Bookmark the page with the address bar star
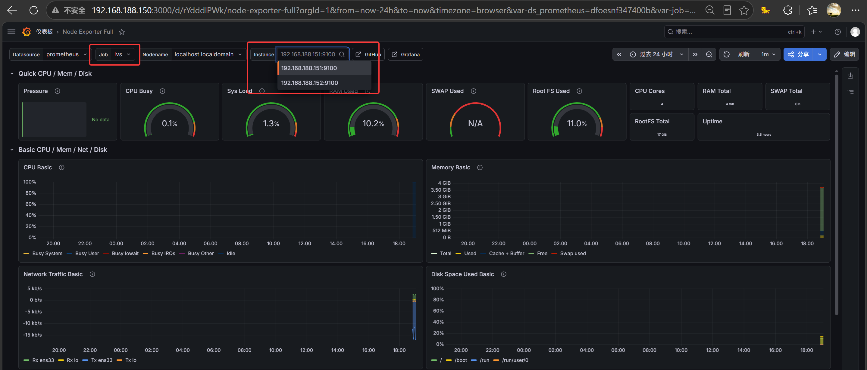This screenshot has width=867, height=370. (x=744, y=11)
